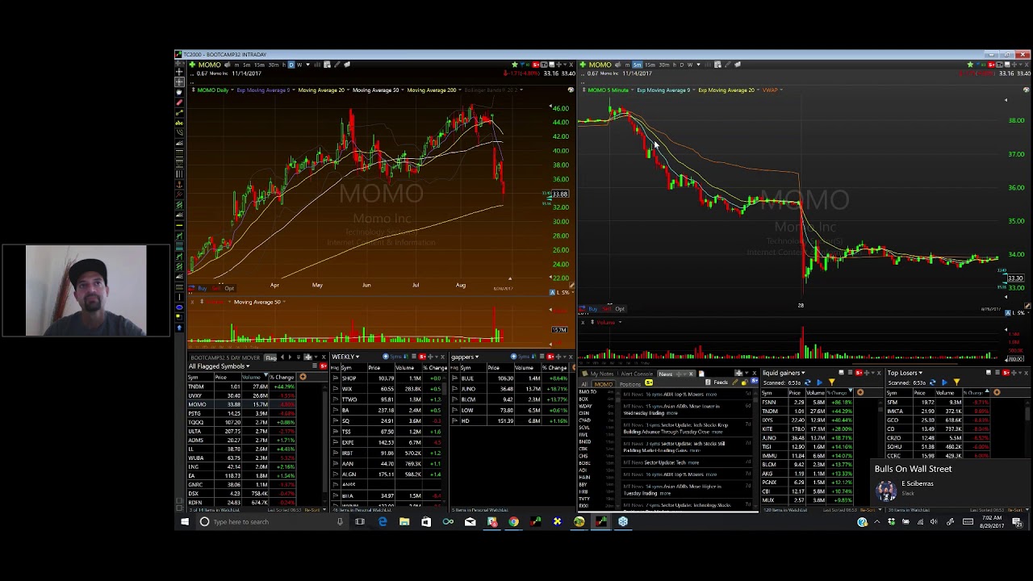
Task: Toggle the flag for JUNO in gappers list
Action: (454, 388)
